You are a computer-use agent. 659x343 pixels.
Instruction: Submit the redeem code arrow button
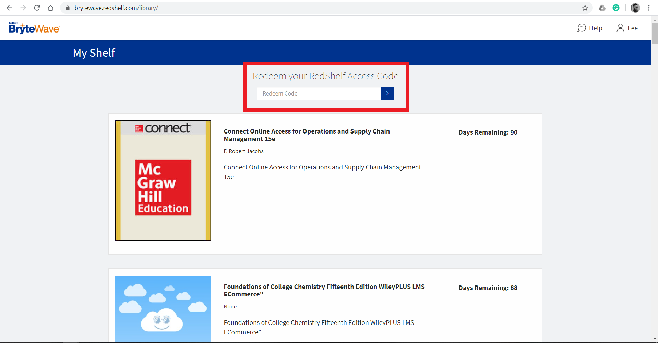387,93
